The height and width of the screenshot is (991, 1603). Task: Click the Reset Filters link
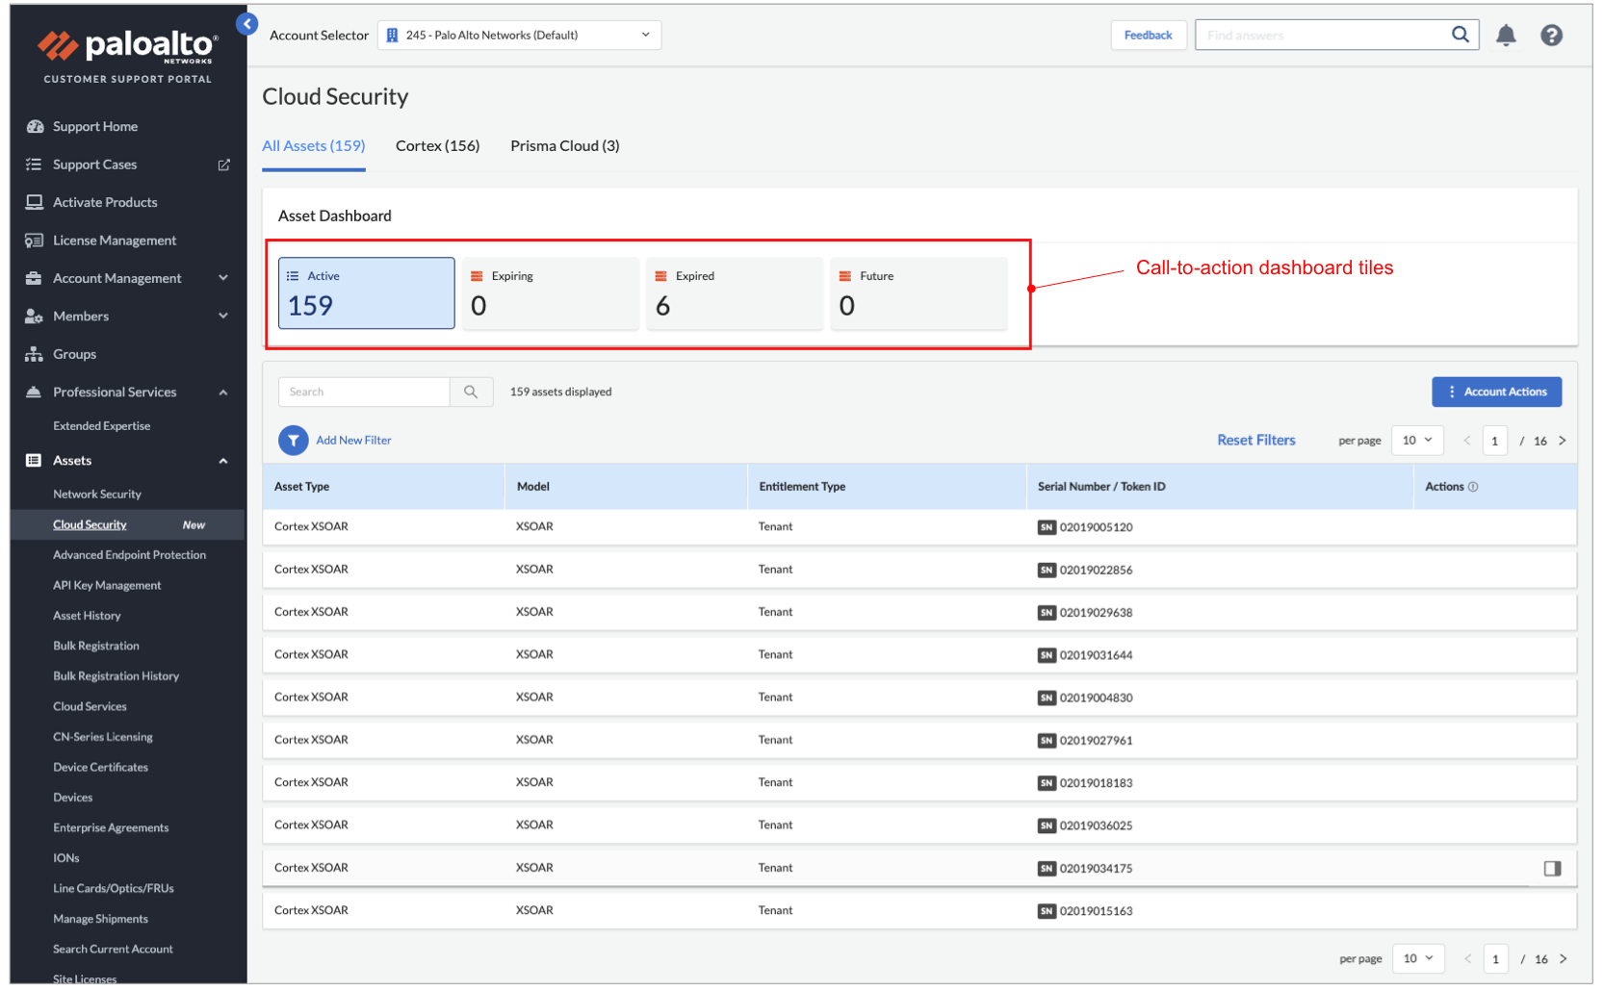(1255, 441)
